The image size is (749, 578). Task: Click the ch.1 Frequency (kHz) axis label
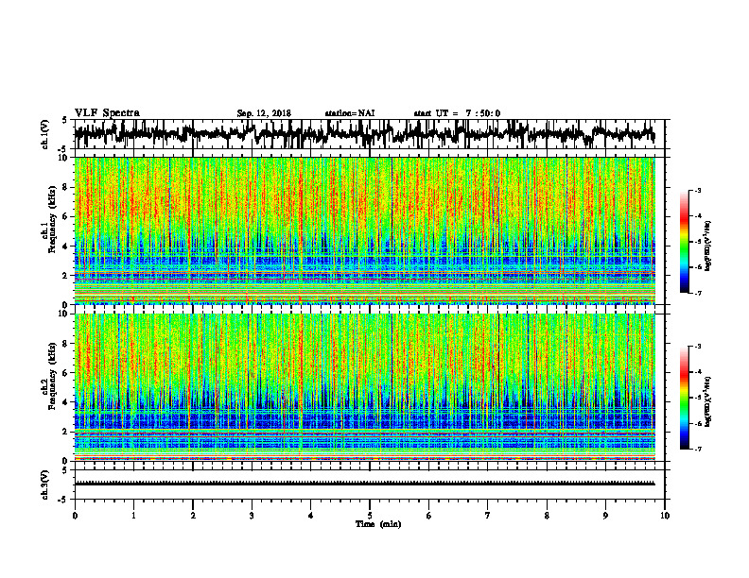coord(49,219)
